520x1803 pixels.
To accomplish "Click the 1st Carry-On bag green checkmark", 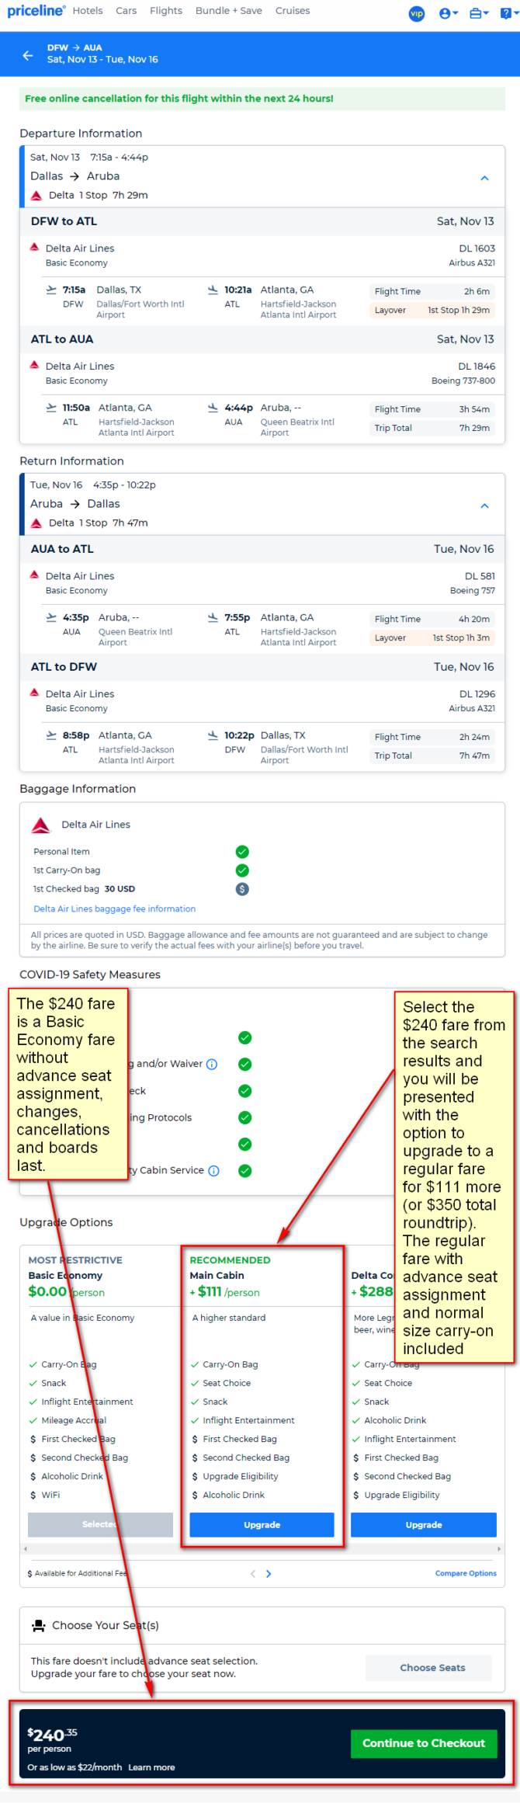I will [x=242, y=870].
